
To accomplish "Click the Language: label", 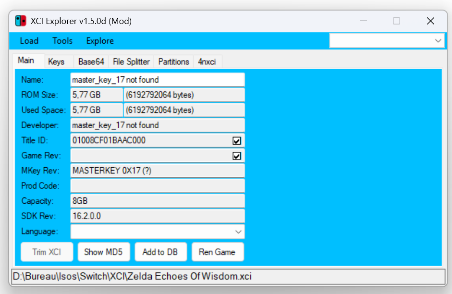I will 40,231.
